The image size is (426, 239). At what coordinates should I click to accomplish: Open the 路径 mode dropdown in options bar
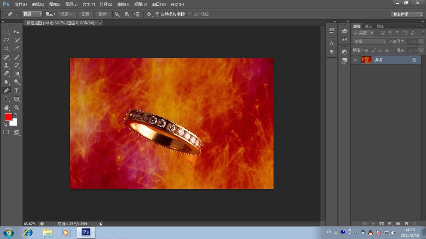coord(32,14)
